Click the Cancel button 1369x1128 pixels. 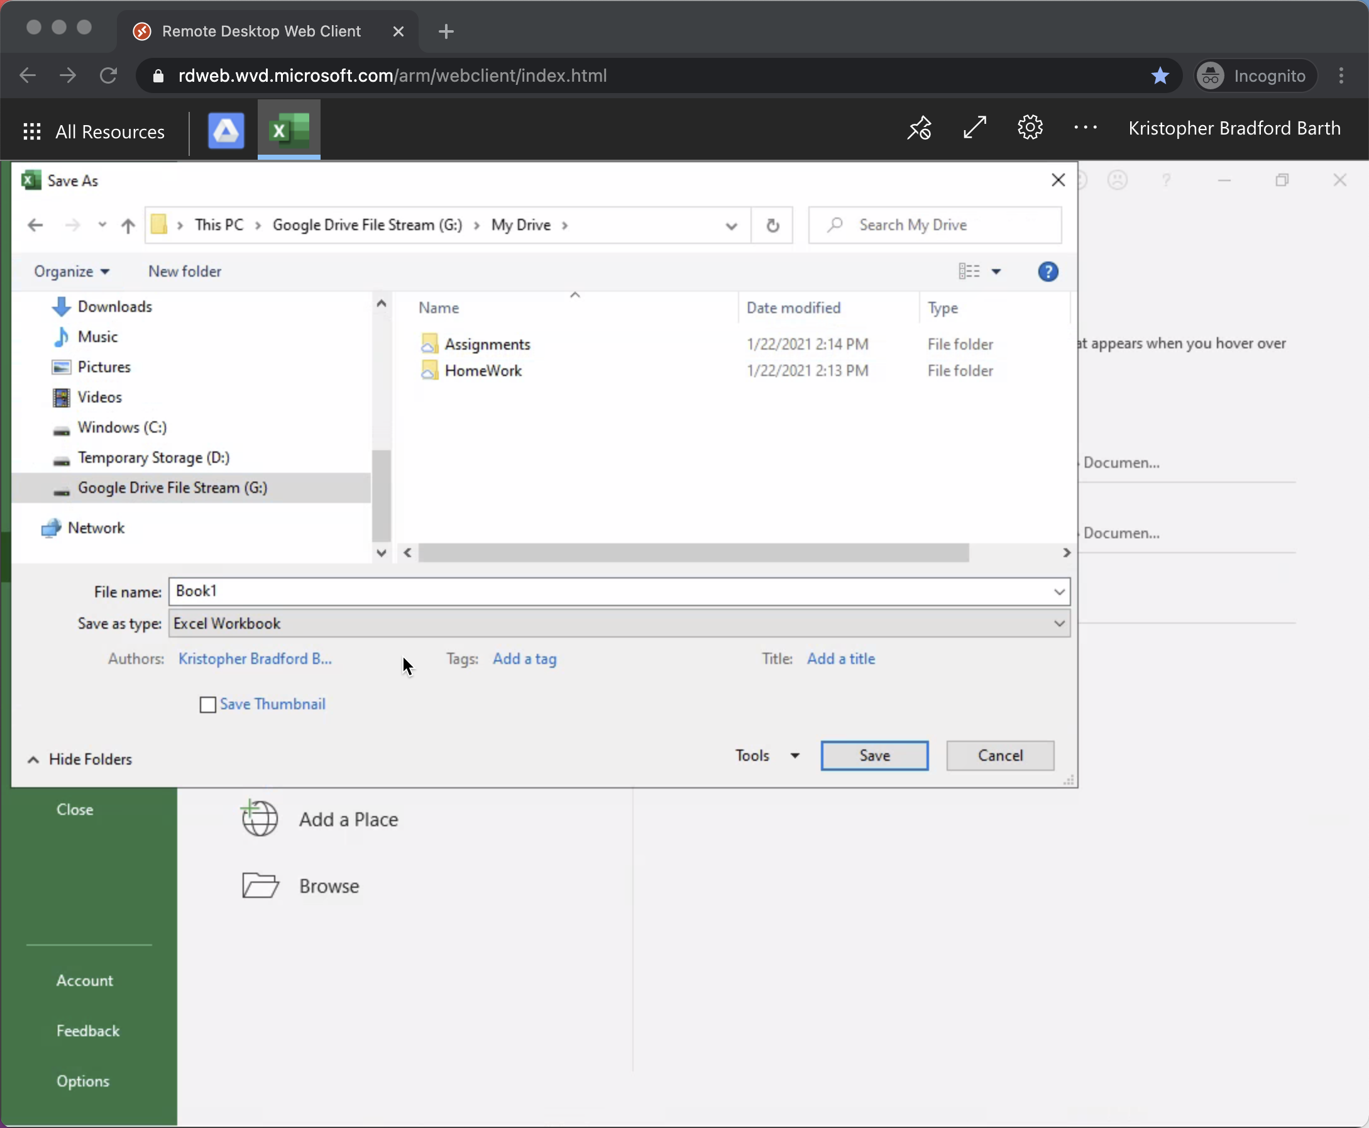tap(1000, 755)
